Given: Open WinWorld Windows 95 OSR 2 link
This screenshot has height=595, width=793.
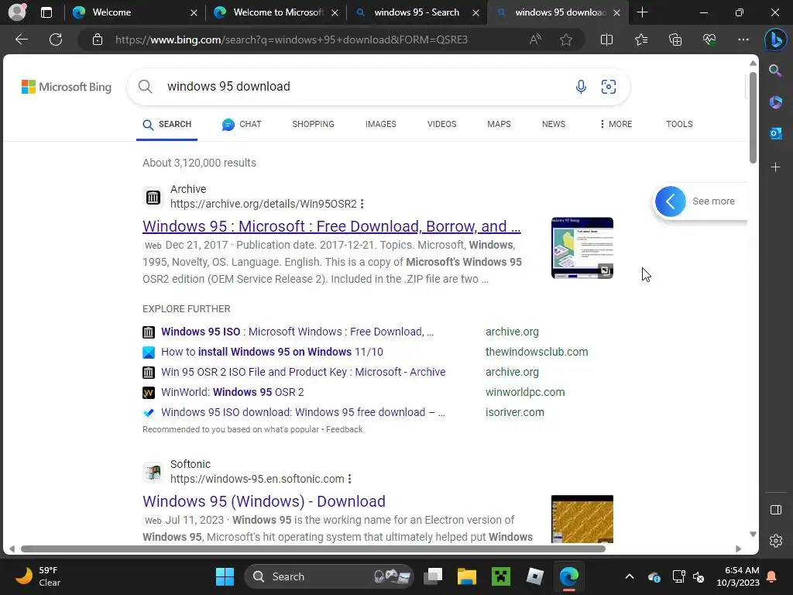Looking at the screenshot, I should click(x=232, y=392).
